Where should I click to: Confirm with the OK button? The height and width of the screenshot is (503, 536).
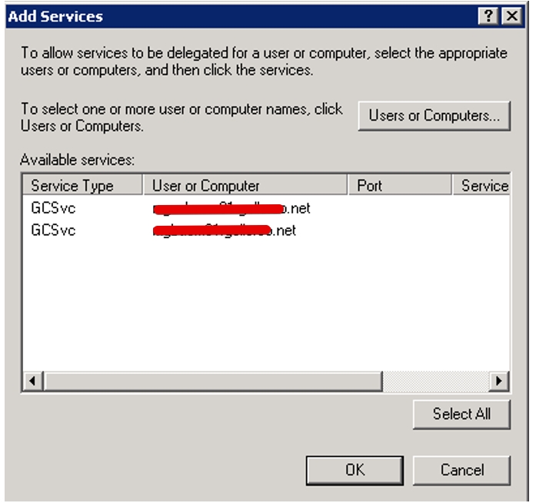355,470
